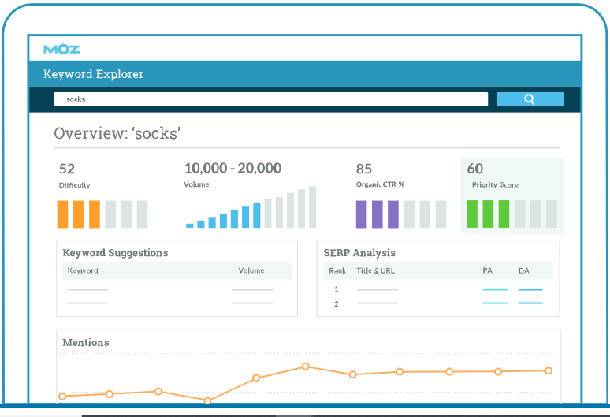Sort by Keyword column header
The width and height of the screenshot is (610, 417).
pos(83,270)
